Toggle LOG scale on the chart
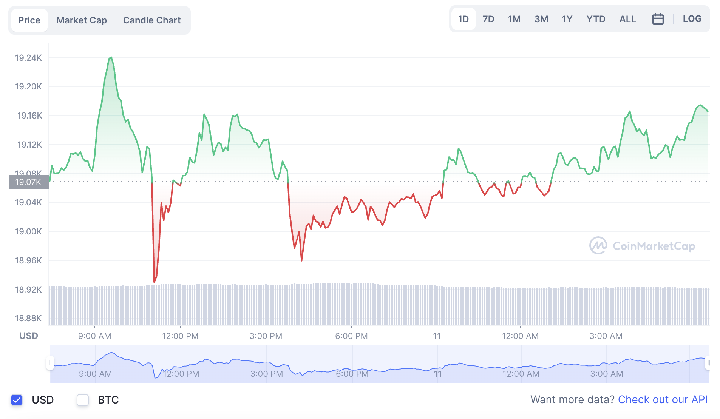720x419 pixels. click(692, 19)
